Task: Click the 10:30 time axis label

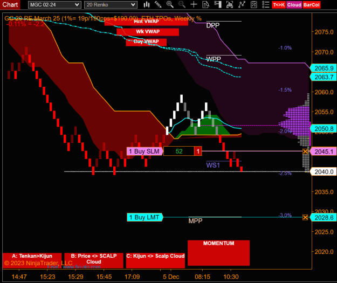Action: (231, 277)
